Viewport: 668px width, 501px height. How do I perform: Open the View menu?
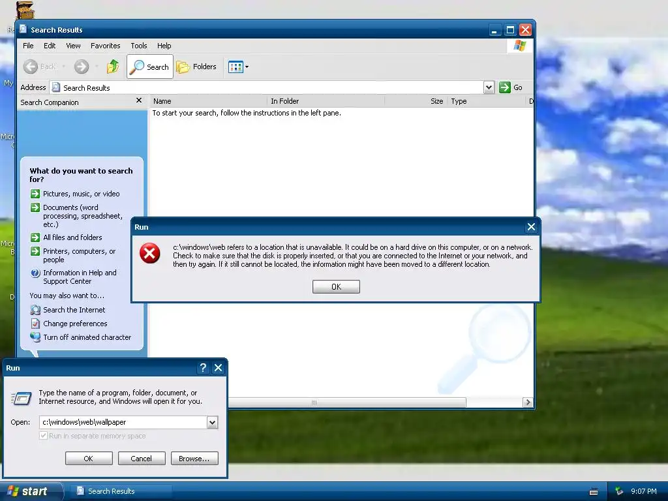(x=73, y=46)
